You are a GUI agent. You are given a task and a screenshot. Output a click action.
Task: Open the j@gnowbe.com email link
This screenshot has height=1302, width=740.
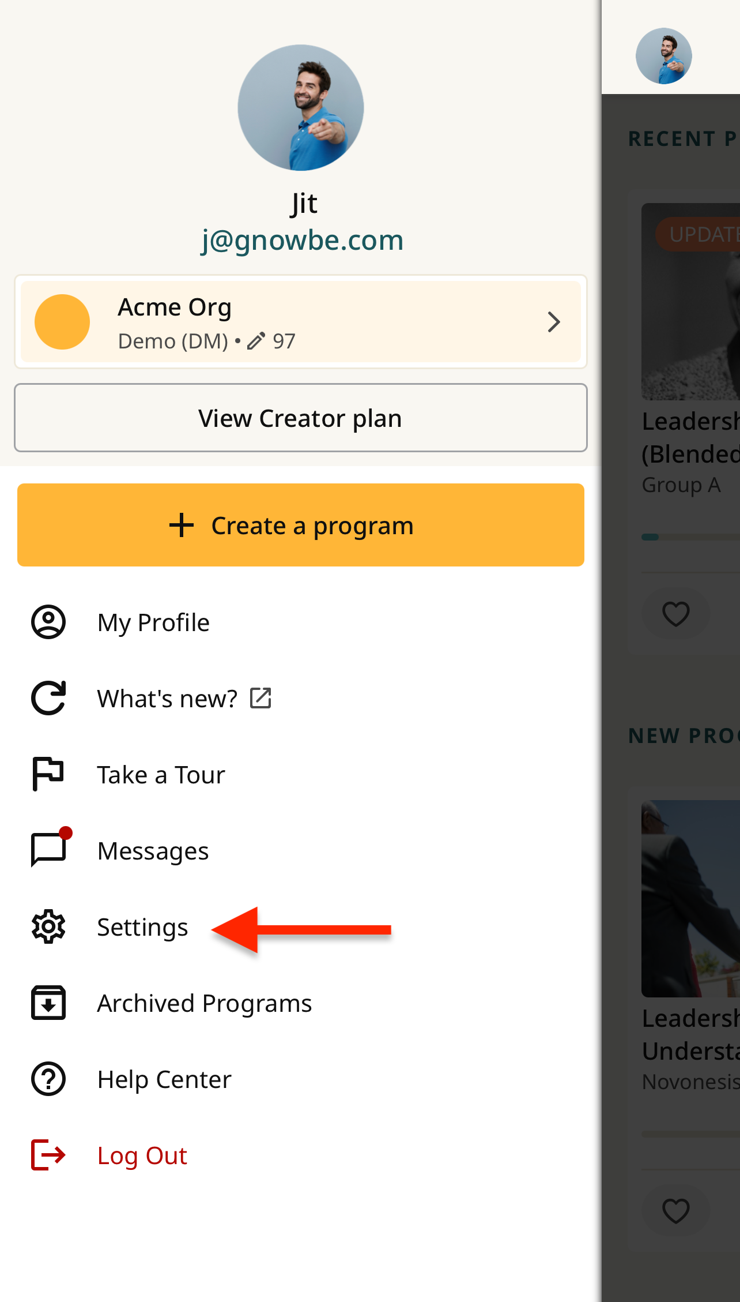tap(302, 240)
